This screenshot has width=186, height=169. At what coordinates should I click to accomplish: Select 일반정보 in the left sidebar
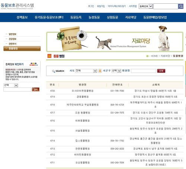point(12,34)
